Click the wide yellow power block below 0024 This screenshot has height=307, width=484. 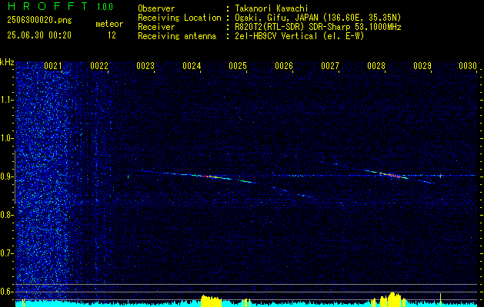(x=211, y=301)
